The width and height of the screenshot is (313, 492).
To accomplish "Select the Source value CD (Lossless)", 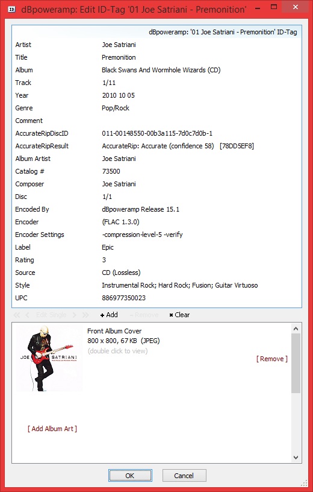I will coord(121,273).
